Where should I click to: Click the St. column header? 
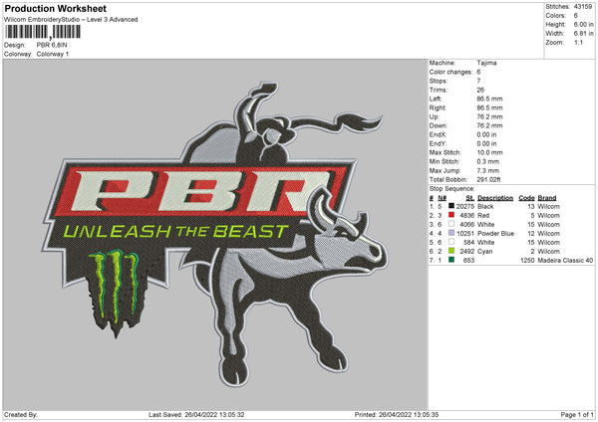click(x=469, y=198)
